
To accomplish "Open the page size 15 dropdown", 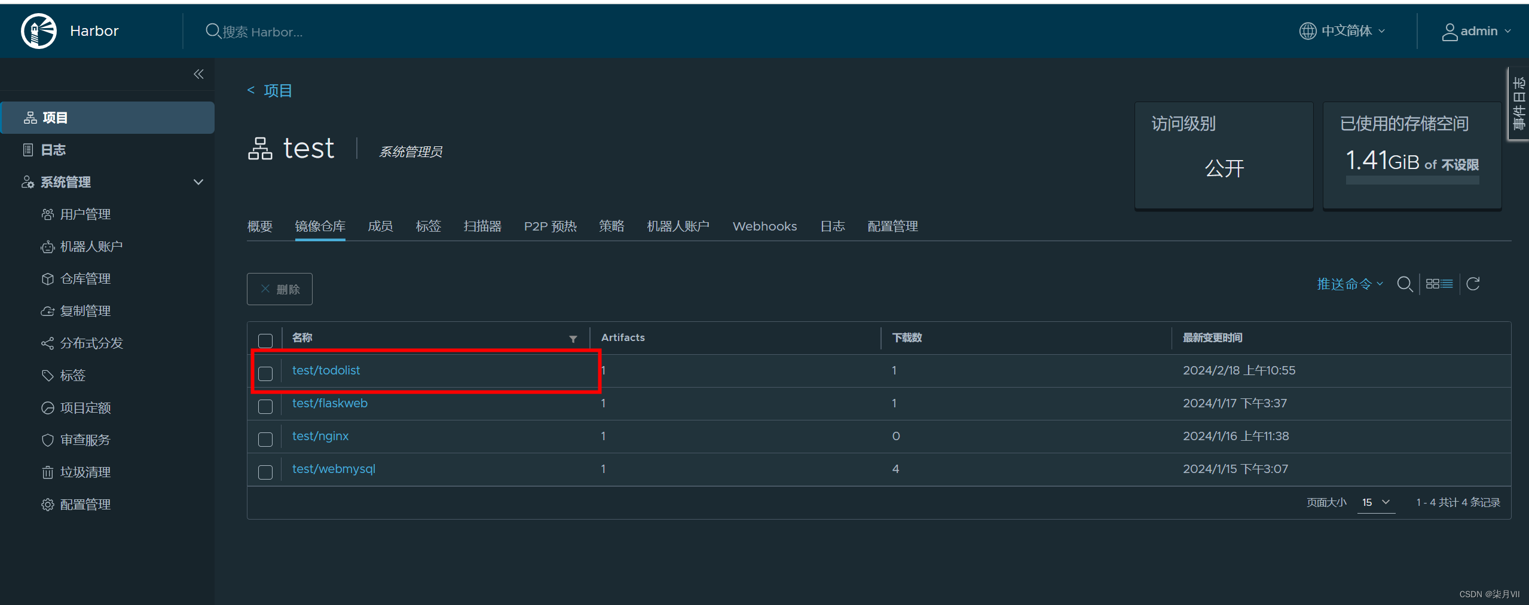I will click(x=1376, y=503).
